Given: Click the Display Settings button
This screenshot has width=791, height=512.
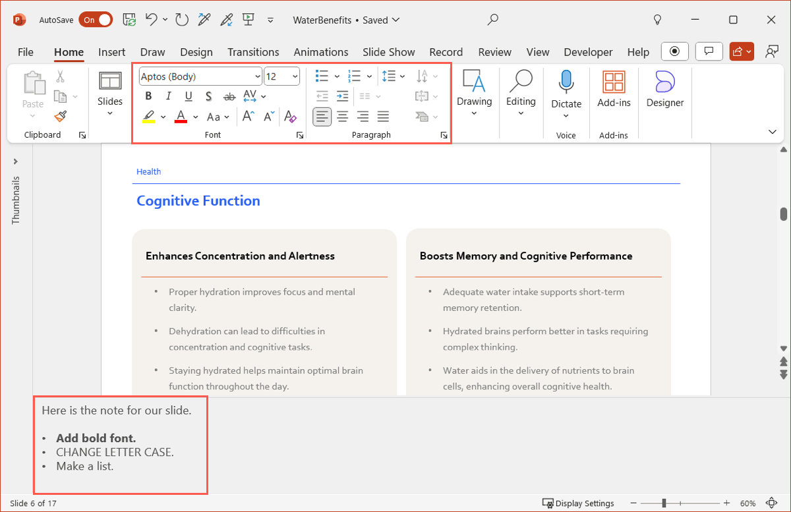Looking at the screenshot, I should point(578,503).
